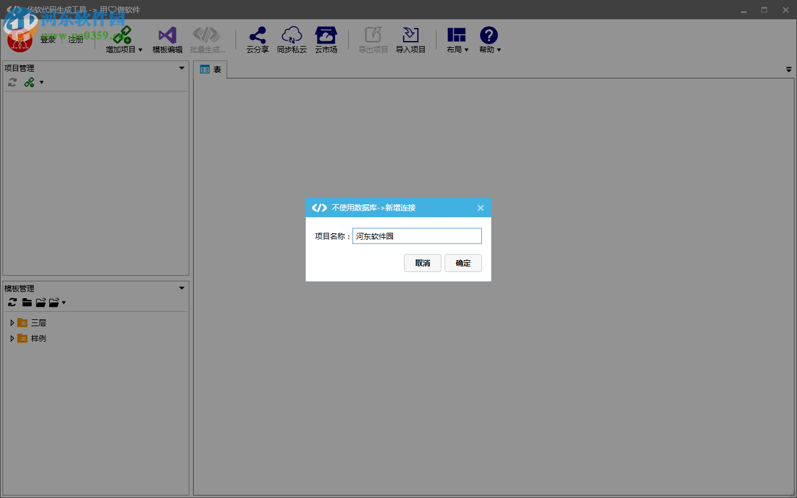Open the 增加项目 dropdown

tap(124, 40)
